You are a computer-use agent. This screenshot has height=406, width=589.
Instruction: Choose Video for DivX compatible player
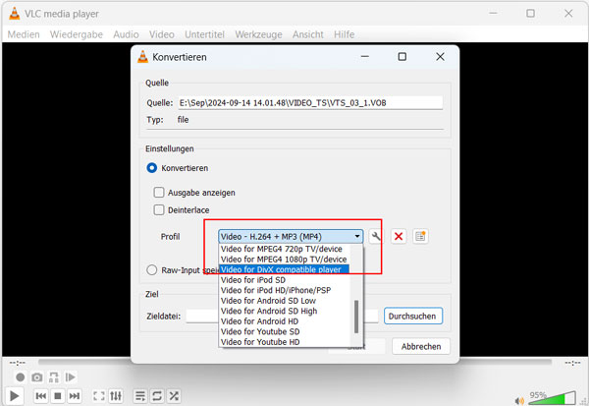point(284,269)
